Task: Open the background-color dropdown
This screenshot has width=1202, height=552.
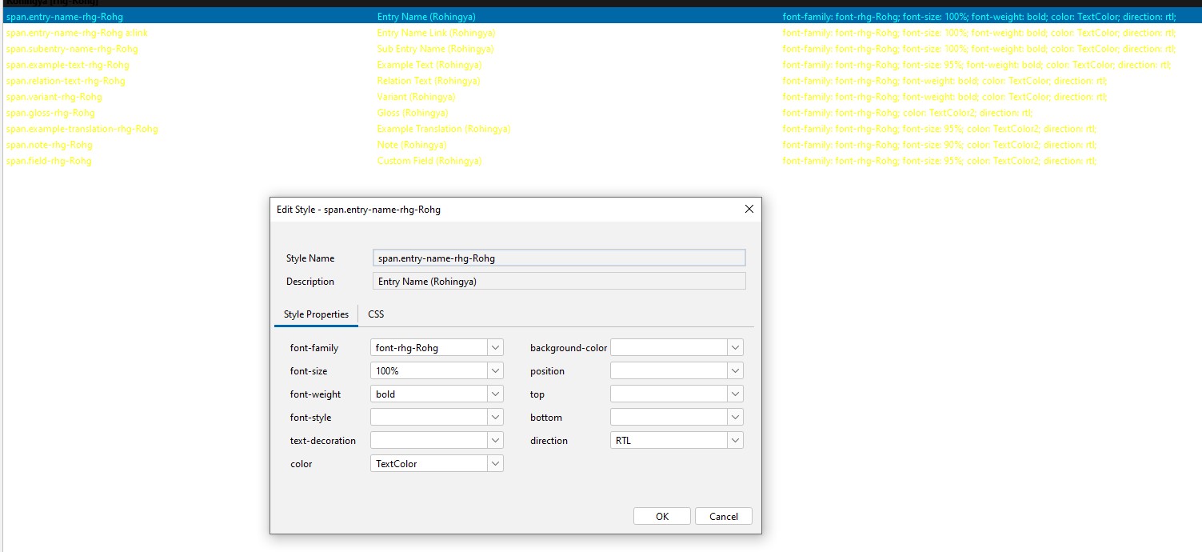Action: click(x=735, y=346)
